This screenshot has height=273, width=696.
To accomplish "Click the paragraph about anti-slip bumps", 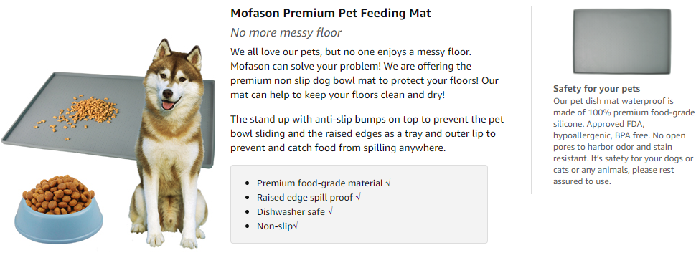I will pos(367,134).
